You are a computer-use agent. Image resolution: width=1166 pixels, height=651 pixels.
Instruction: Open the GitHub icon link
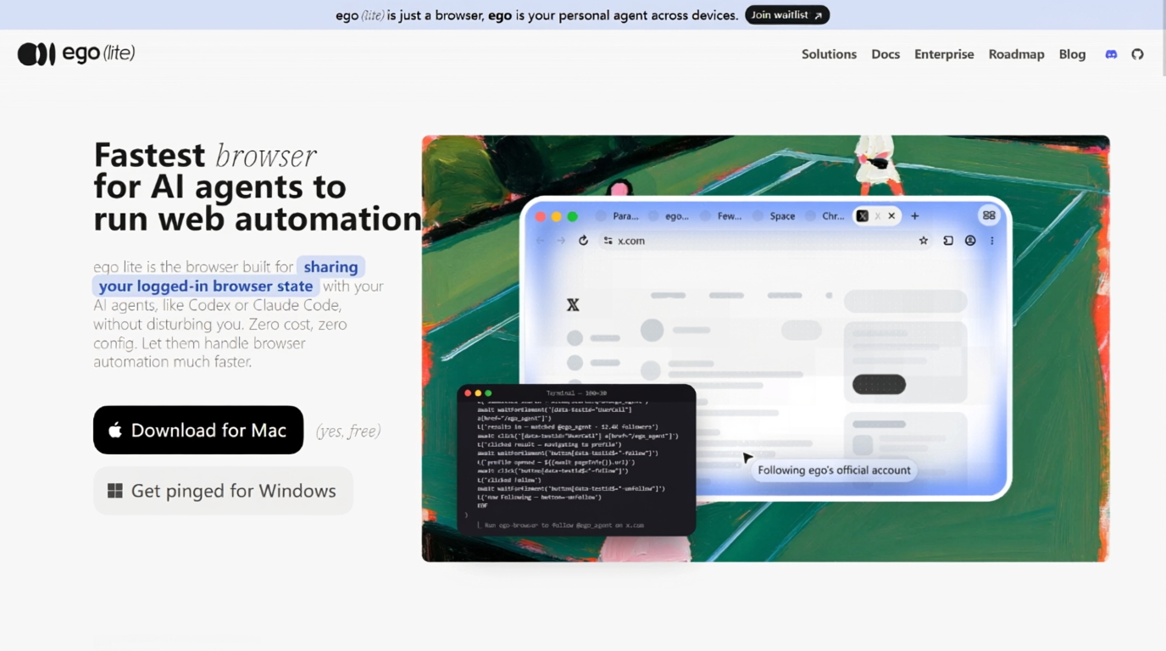click(x=1137, y=54)
